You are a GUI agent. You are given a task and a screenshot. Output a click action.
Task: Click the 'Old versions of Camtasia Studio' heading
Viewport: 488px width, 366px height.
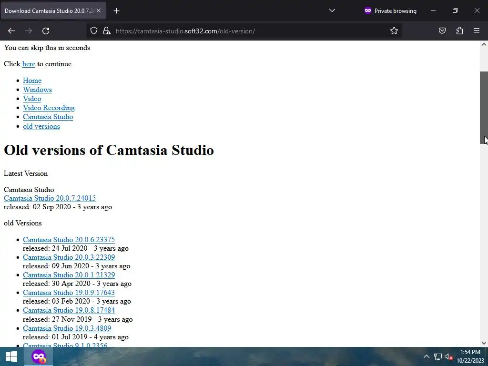pos(109,150)
